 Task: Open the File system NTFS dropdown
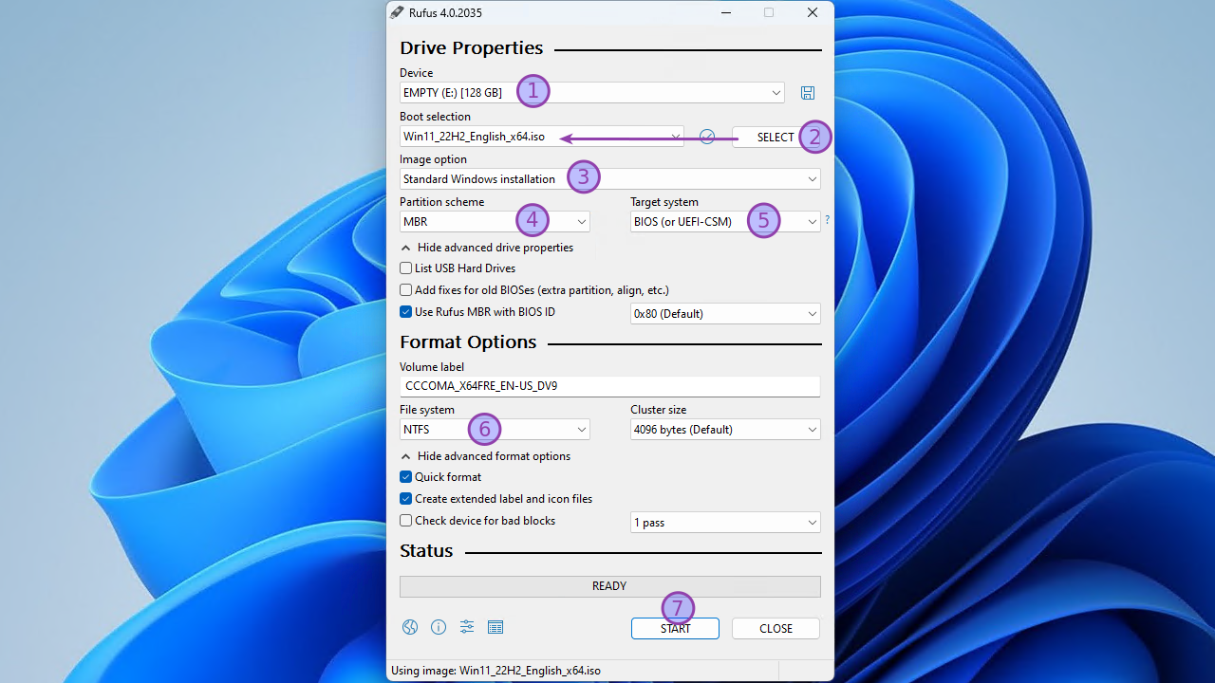(495, 430)
